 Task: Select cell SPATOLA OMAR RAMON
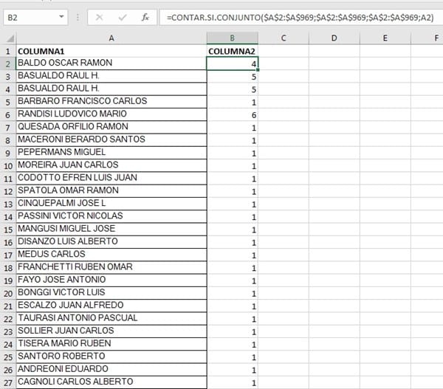point(111,191)
